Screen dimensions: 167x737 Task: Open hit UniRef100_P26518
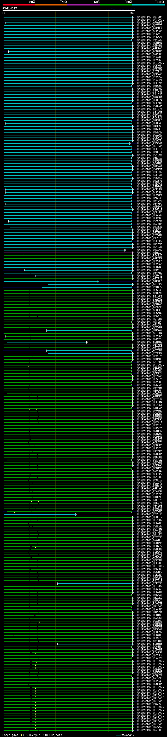click(150, 34)
